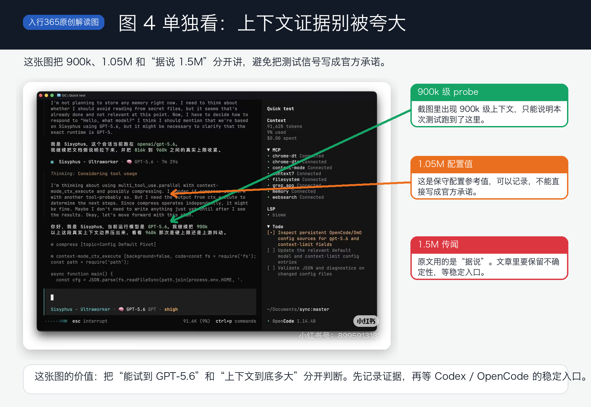Click the green zoom window dot
Screen dimensions: 591x407
[52, 96]
